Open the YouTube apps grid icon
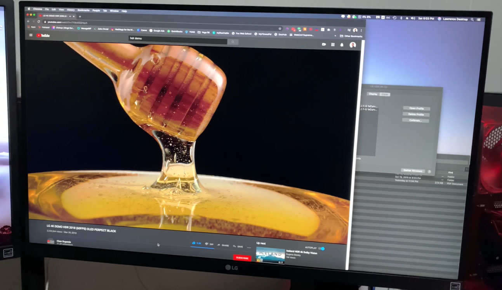Image resolution: width=502 pixels, height=290 pixels. (333, 45)
